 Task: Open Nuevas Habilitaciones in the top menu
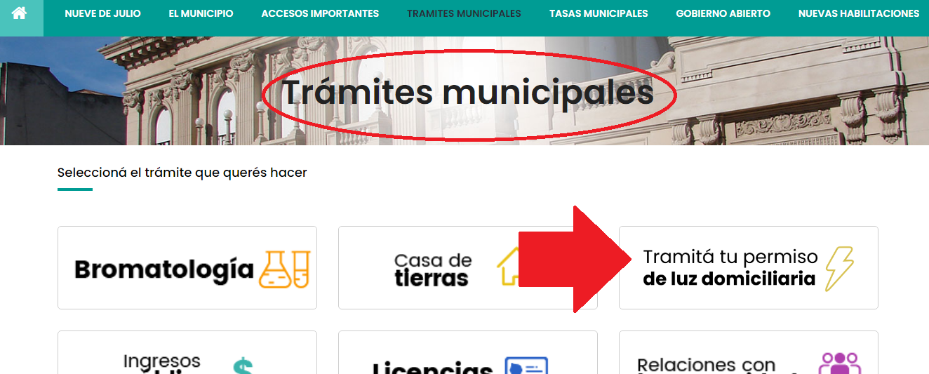pos(859,13)
